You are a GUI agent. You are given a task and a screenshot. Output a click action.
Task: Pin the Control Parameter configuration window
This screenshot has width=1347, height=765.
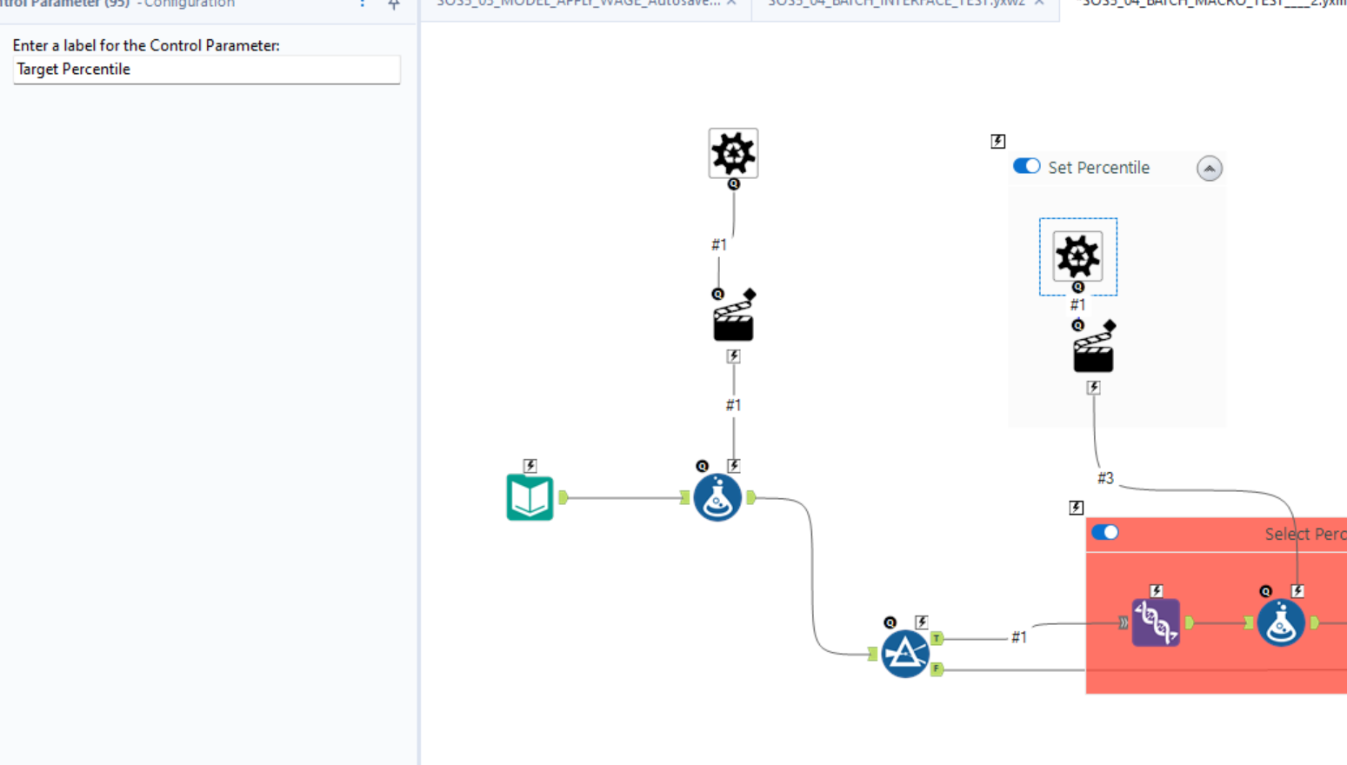pos(393,5)
